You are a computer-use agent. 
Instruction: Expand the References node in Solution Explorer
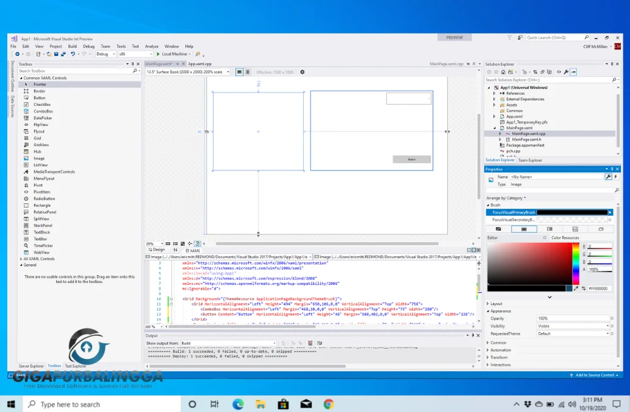coord(494,93)
